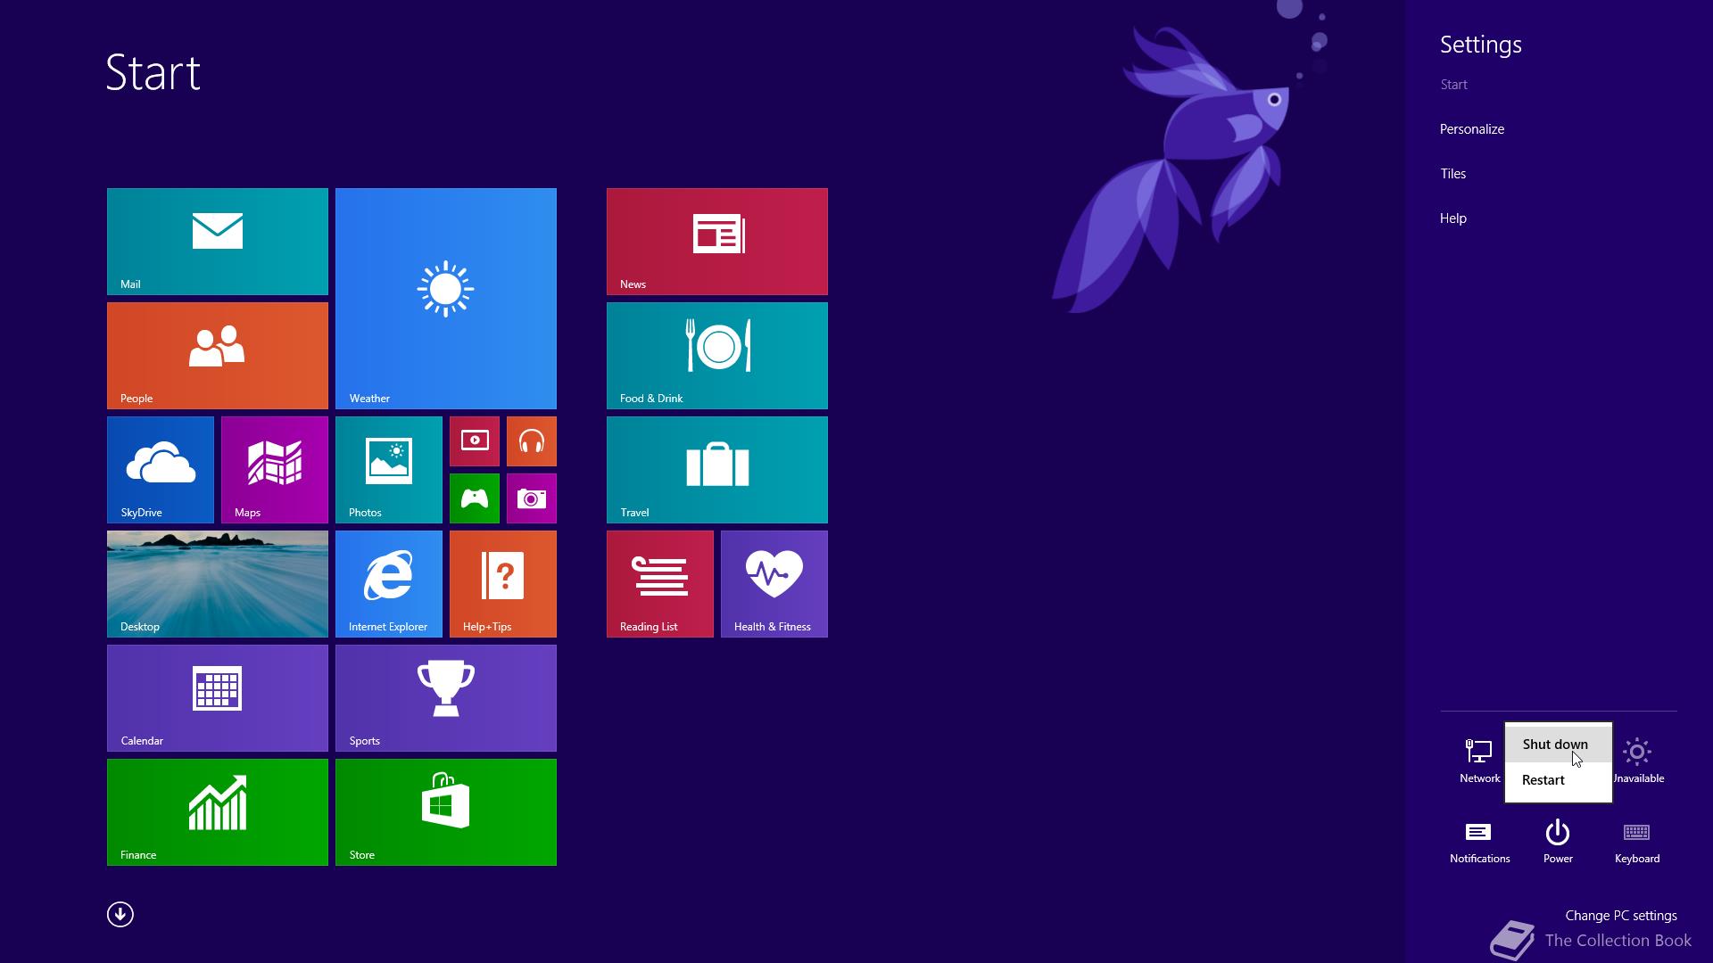Image resolution: width=1713 pixels, height=963 pixels.
Task: Open the small Video tile
Action: coord(475,441)
